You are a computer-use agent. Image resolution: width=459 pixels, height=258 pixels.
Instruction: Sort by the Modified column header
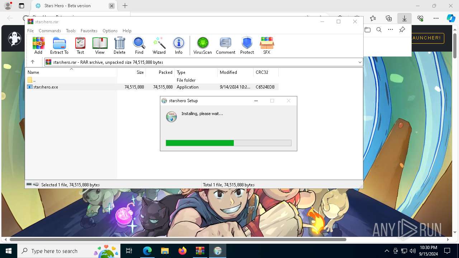pos(235,72)
